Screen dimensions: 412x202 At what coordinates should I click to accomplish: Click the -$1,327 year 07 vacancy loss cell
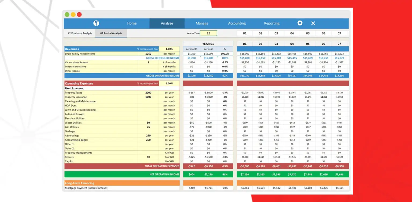point(339,62)
